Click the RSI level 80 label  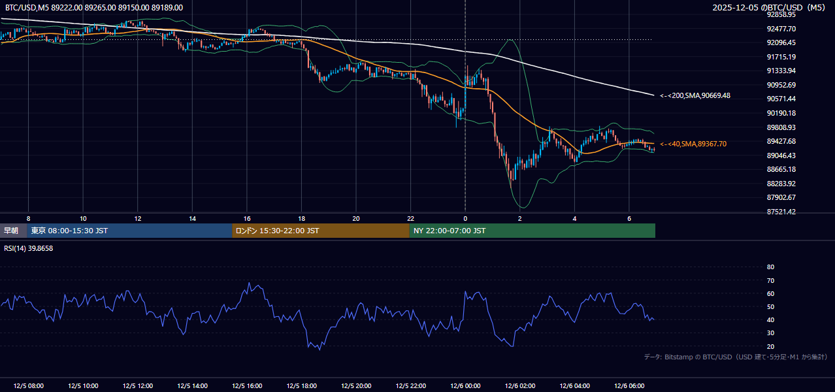click(x=770, y=267)
